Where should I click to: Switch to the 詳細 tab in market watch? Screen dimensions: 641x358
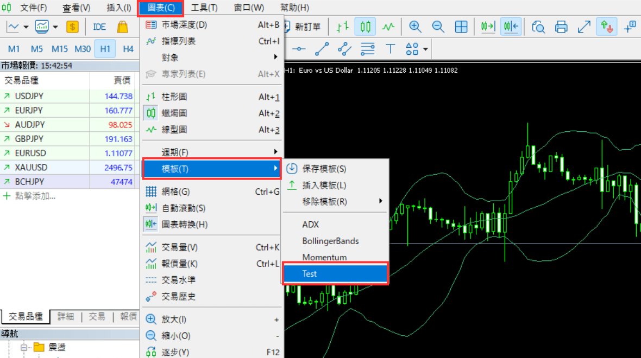[66, 317]
